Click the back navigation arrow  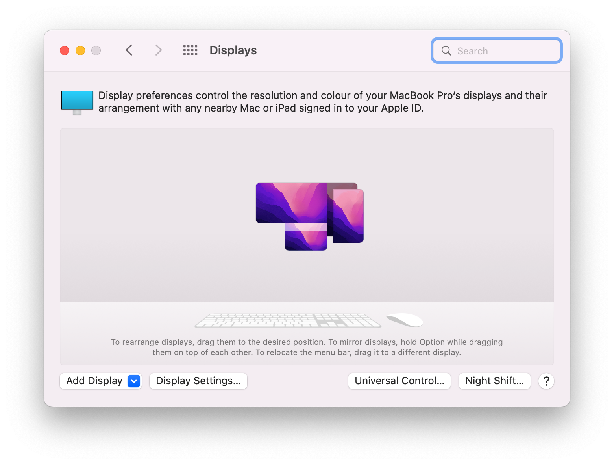129,50
